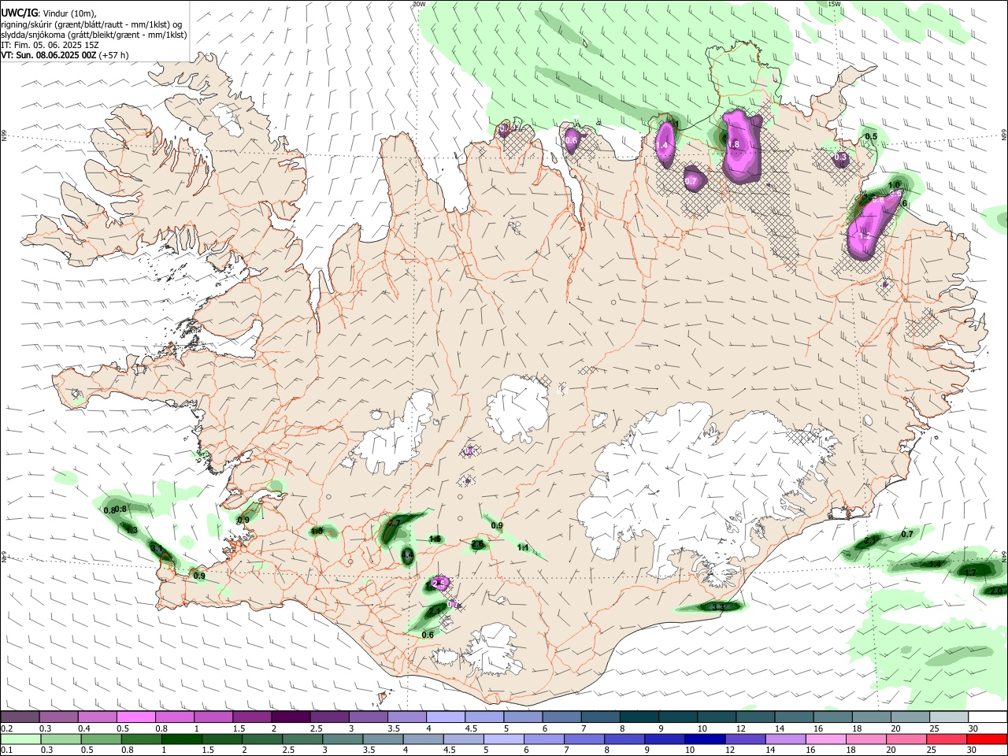Click the '2.1' value on the southern green area
This screenshot has height=756, width=1008.
coord(435,610)
